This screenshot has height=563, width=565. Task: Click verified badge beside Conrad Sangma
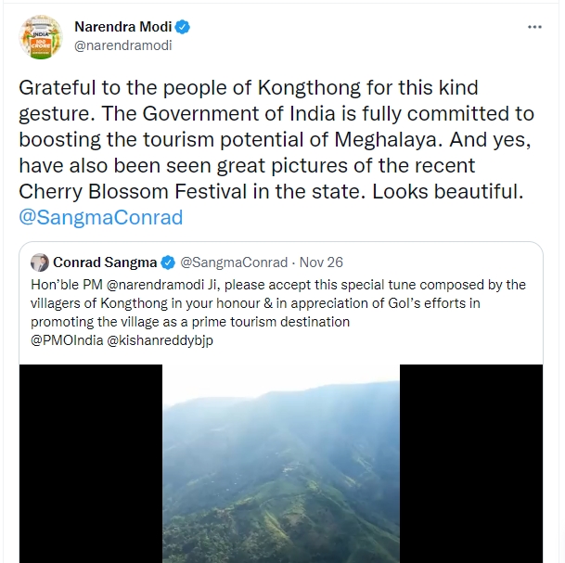[168, 262]
